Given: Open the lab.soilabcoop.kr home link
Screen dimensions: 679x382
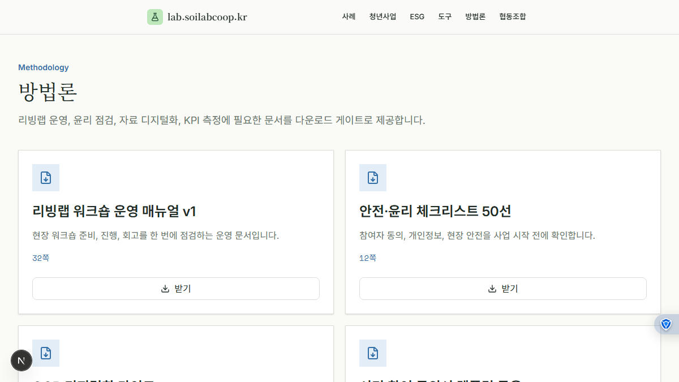Looking at the screenshot, I should click(197, 17).
